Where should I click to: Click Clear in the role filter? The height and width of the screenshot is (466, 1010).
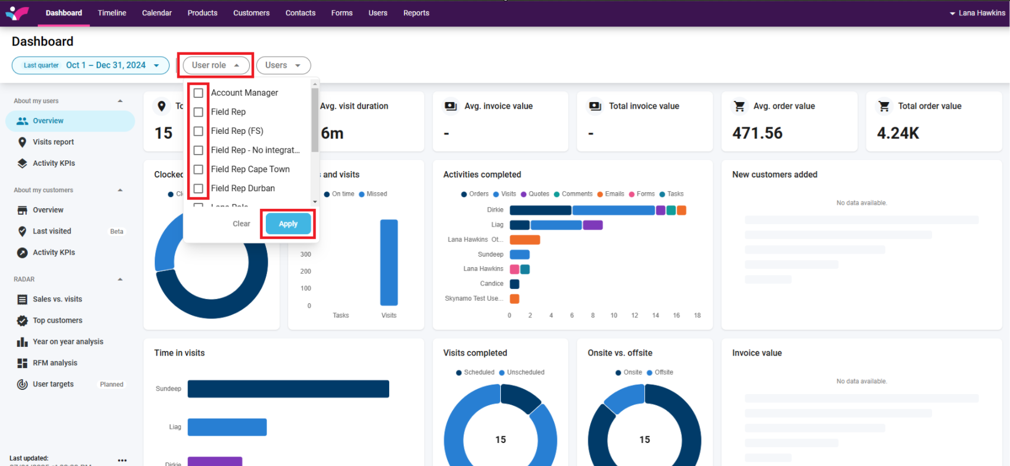tap(241, 224)
